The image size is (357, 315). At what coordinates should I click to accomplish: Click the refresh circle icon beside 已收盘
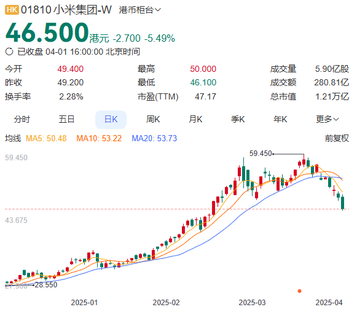pos(9,52)
